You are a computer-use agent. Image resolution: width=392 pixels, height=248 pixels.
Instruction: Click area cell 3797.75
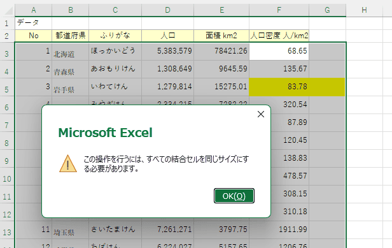[x=221, y=230]
